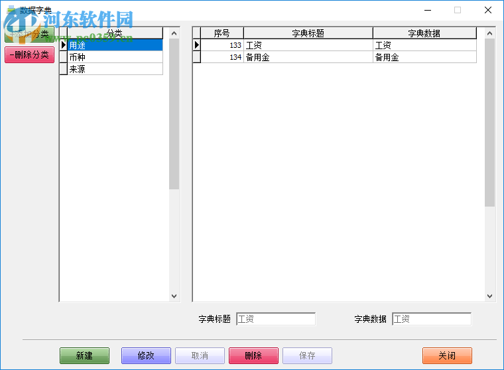The image size is (504, 370).
Task: Click the 字典数据 column header
Action: point(424,33)
